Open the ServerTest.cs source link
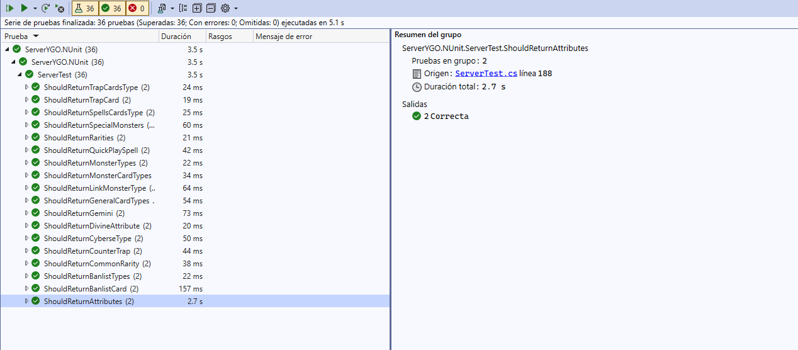Viewport: 798px width, 350px height. click(486, 73)
